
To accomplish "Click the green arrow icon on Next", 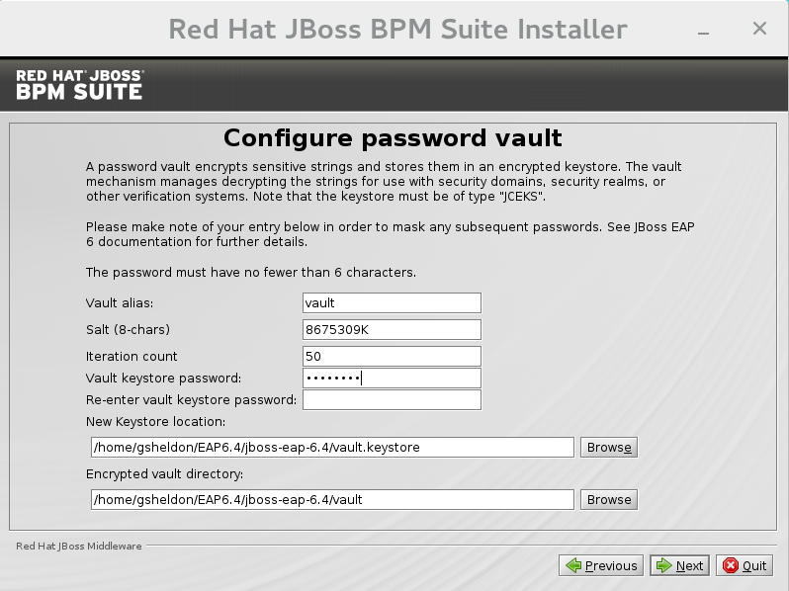I will point(664,566).
